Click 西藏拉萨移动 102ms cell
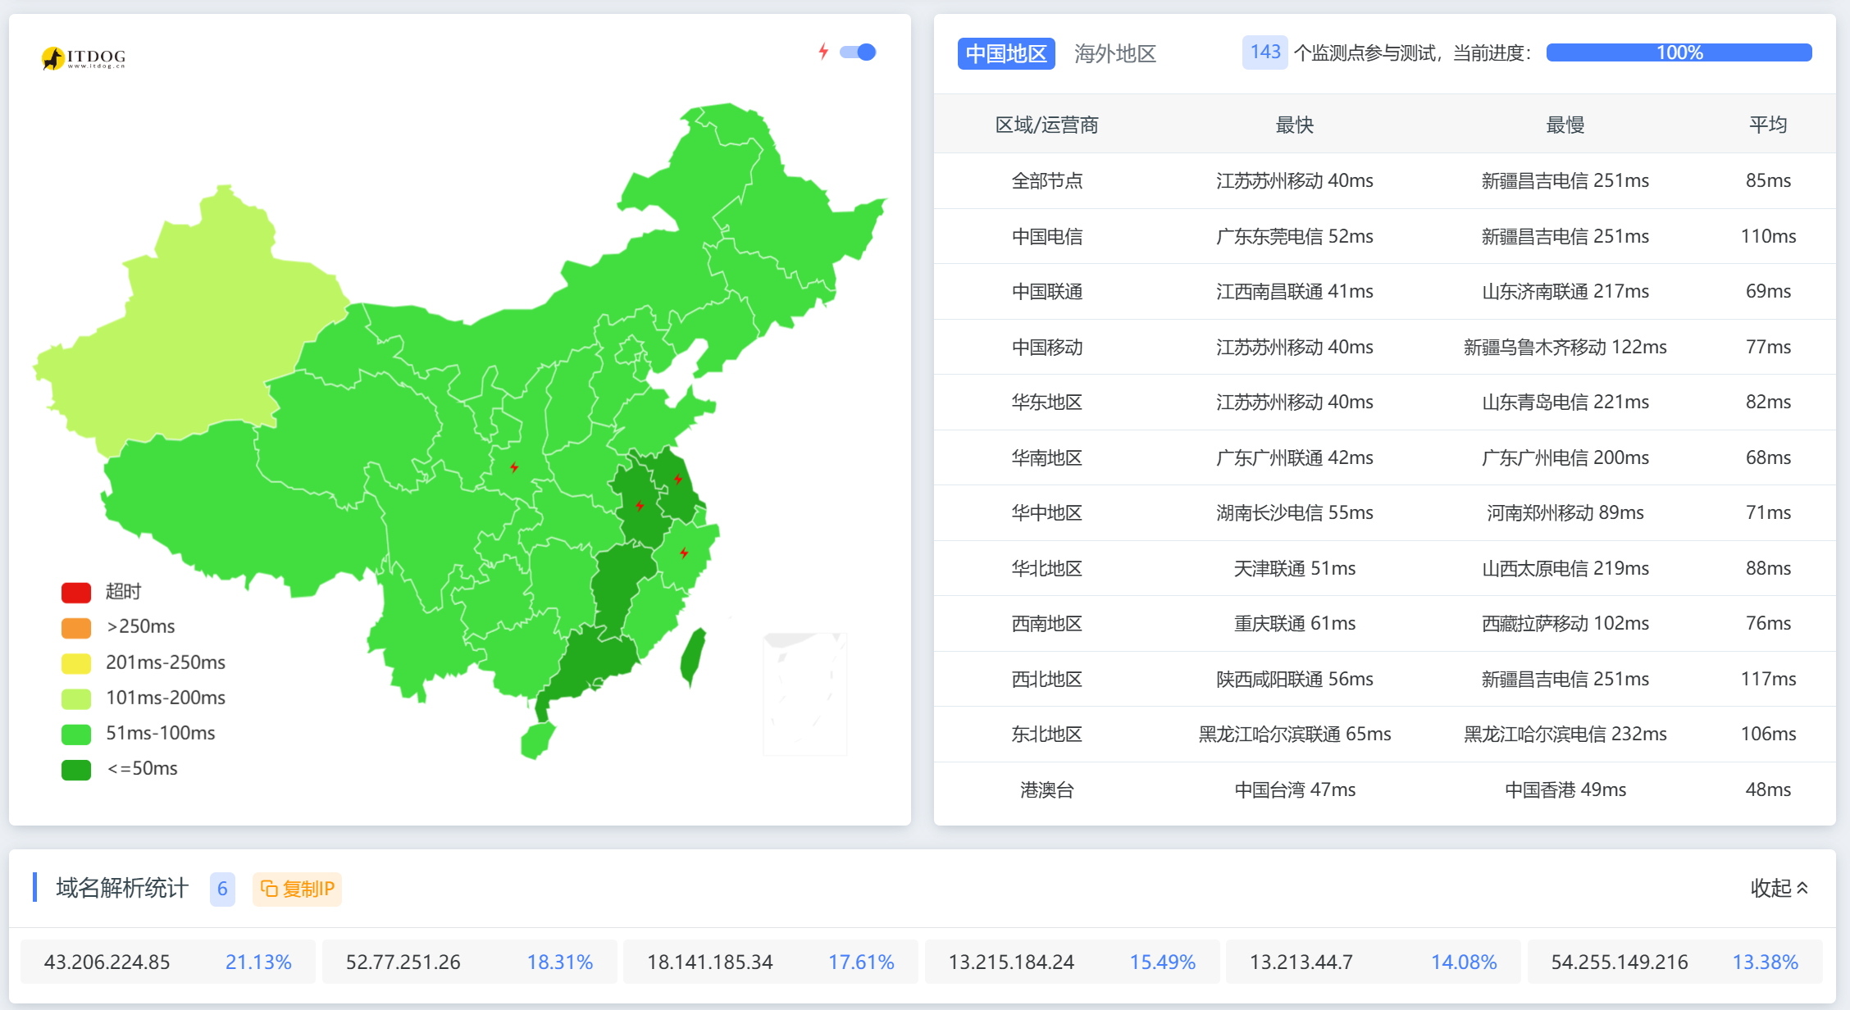 pyautogui.click(x=1565, y=623)
